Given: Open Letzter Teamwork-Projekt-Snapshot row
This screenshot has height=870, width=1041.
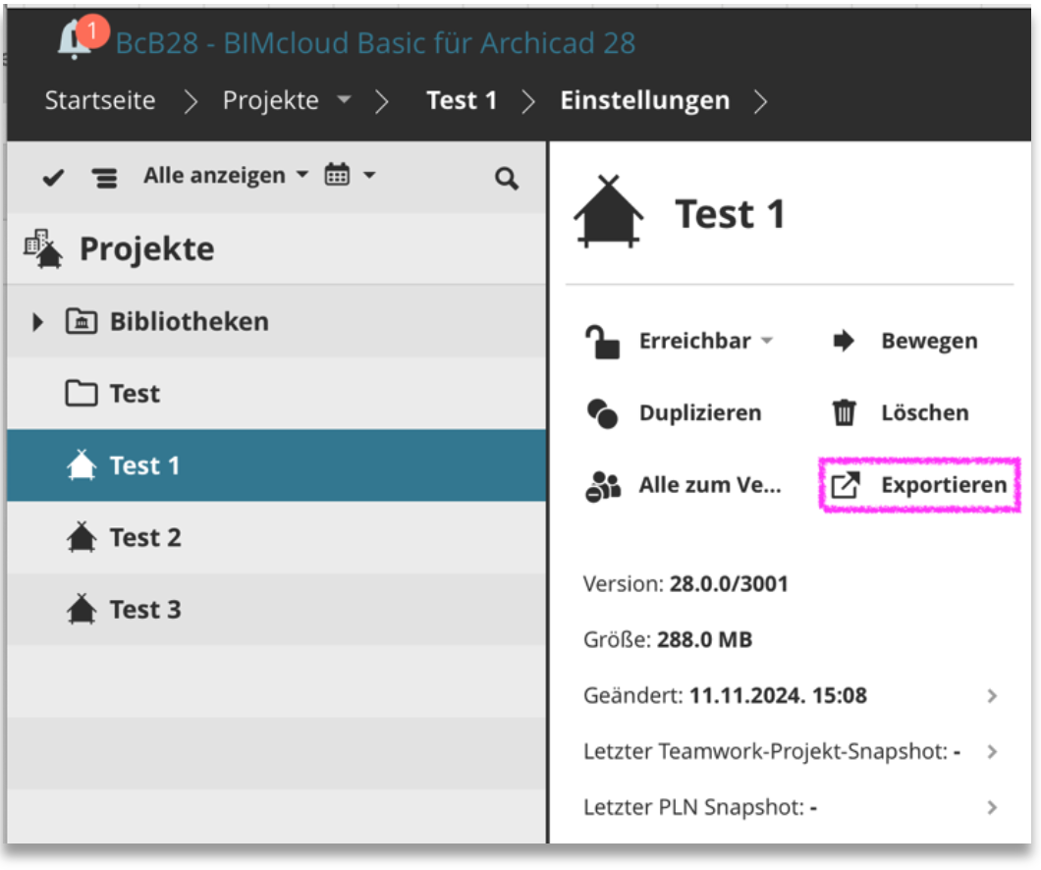Looking at the screenshot, I should (x=792, y=751).
